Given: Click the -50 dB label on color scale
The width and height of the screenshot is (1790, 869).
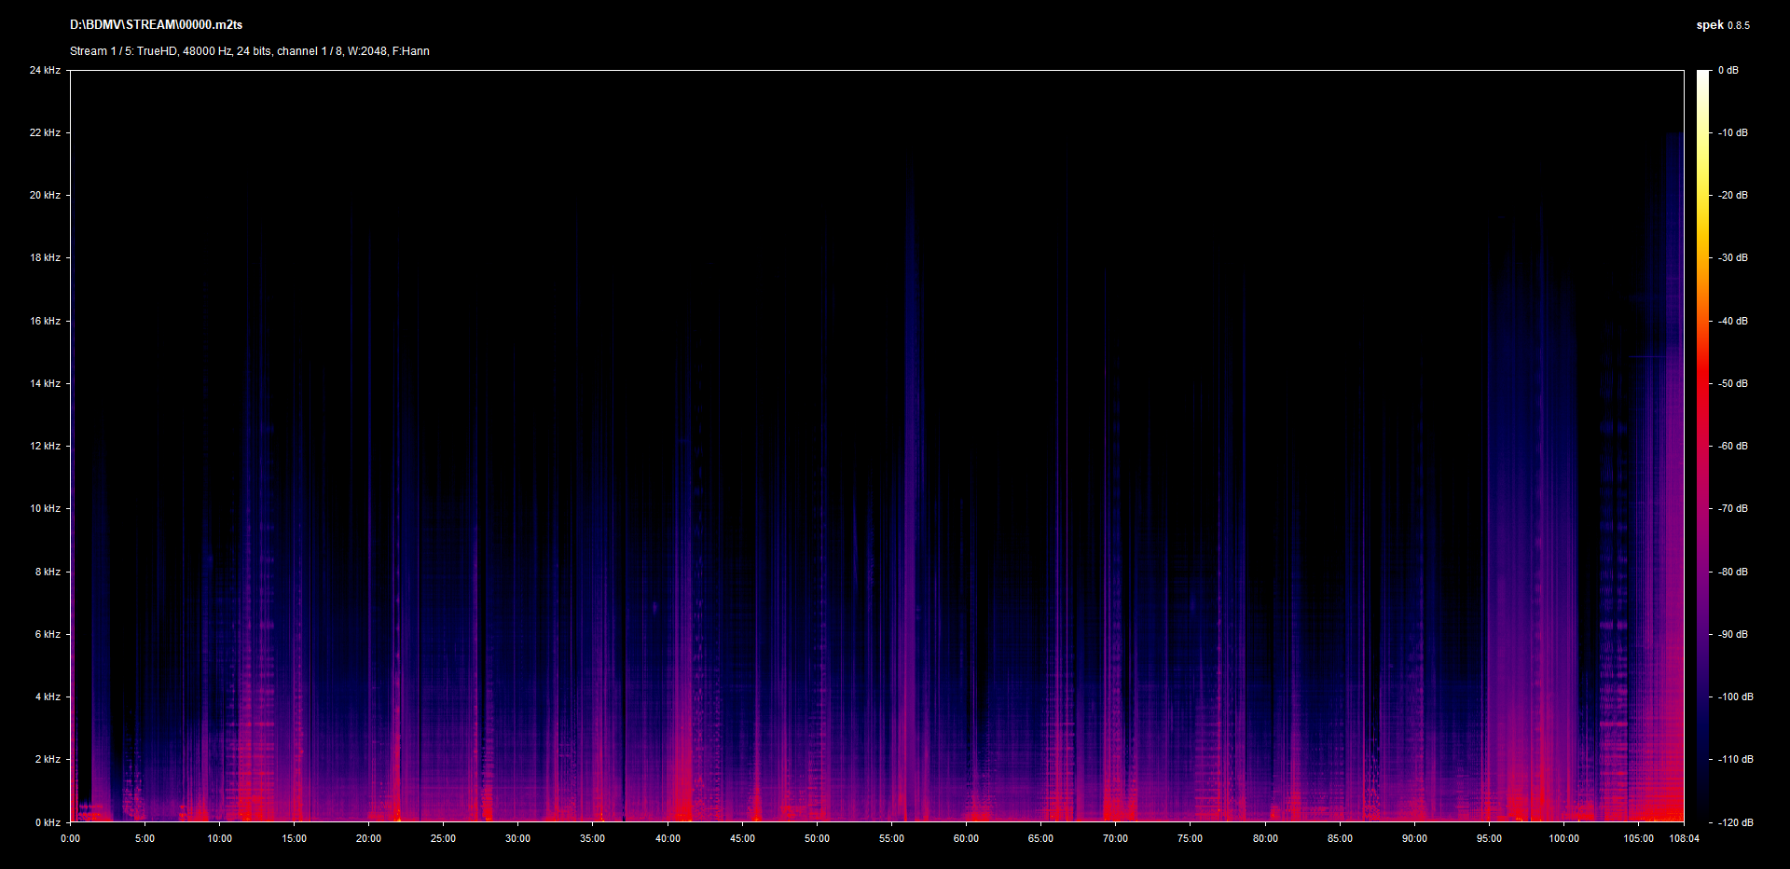Looking at the screenshot, I should point(1732,383).
